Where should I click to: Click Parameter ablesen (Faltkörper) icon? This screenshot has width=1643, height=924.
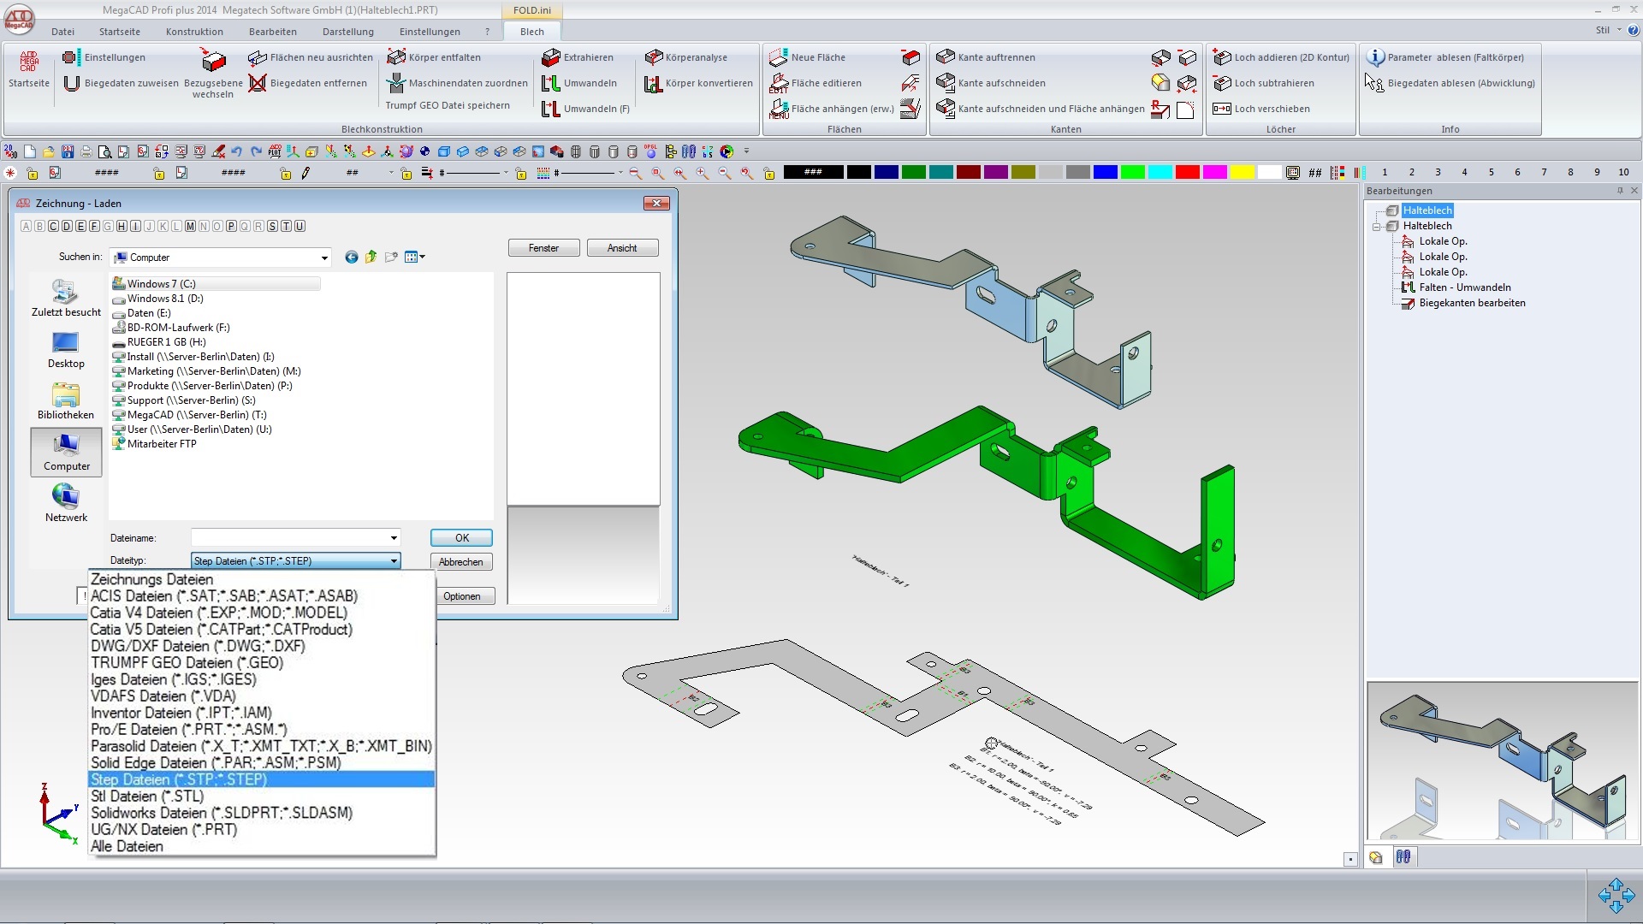click(x=1375, y=57)
